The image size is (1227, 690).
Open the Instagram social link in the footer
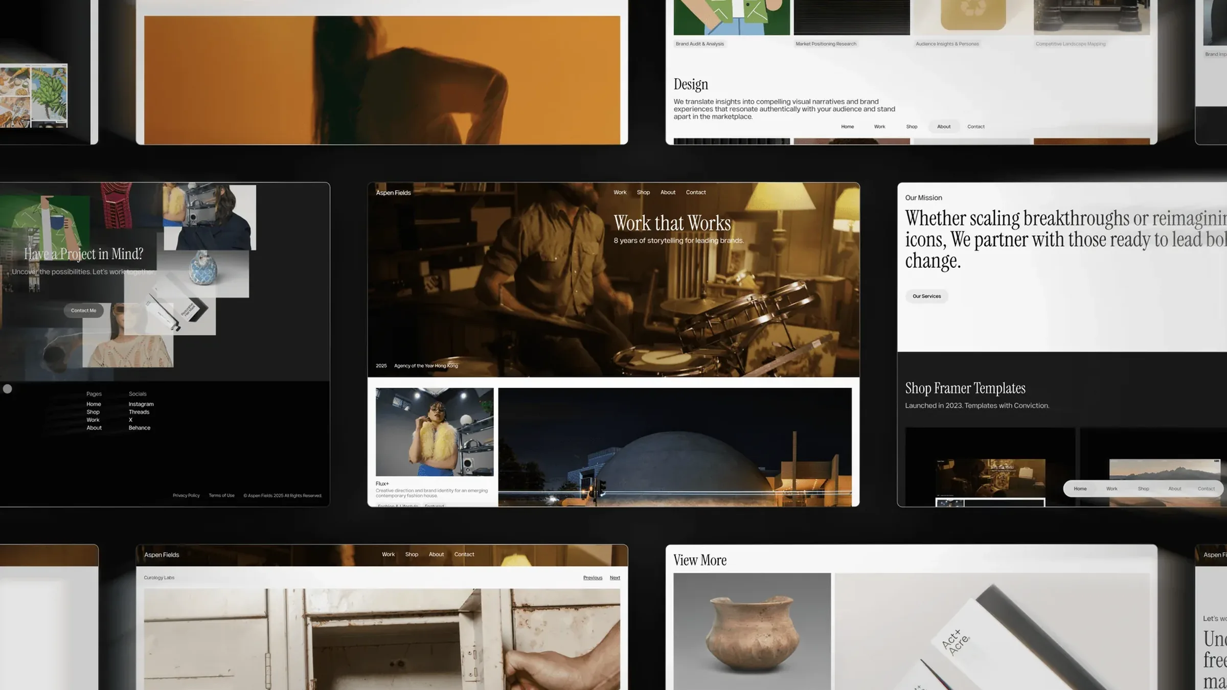point(141,404)
